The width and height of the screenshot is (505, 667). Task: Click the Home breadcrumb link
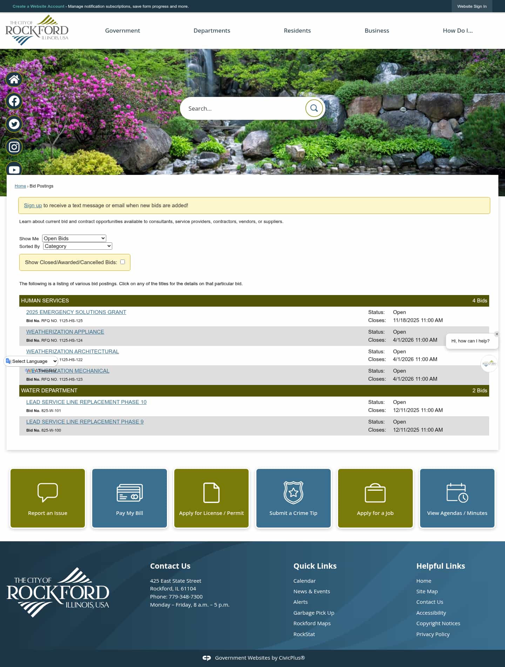pyautogui.click(x=20, y=186)
